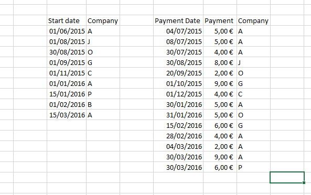Click start date cell 15/03/2016
This screenshot has width=311, height=195.
coord(67,115)
